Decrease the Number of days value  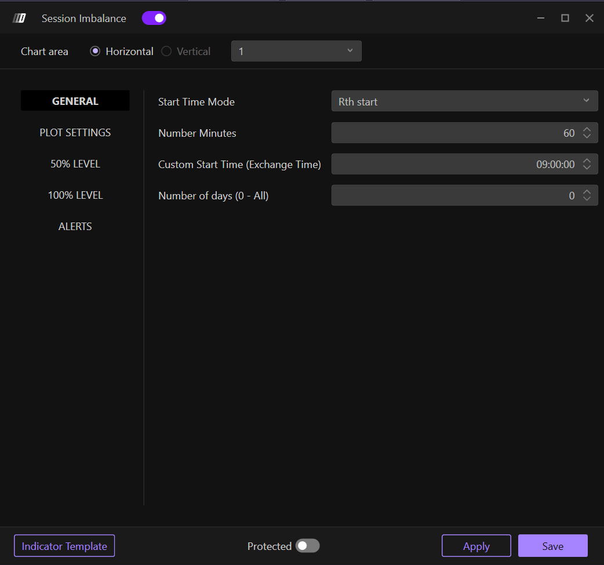click(x=587, y=199)
